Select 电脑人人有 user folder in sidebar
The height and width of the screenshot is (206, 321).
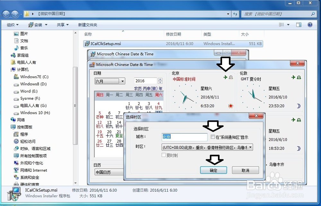click(23, 62)
